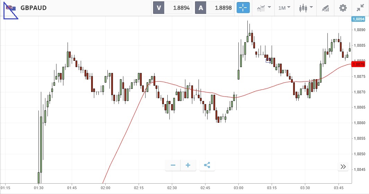
Task: Click the 01:15 time axis label
Action: 6,188
